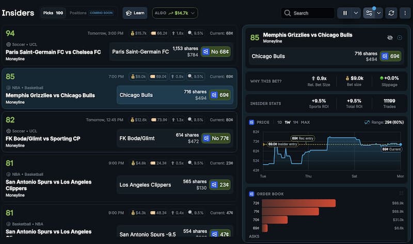
Task: Click the Learn button
Action: tap(135, 13)
